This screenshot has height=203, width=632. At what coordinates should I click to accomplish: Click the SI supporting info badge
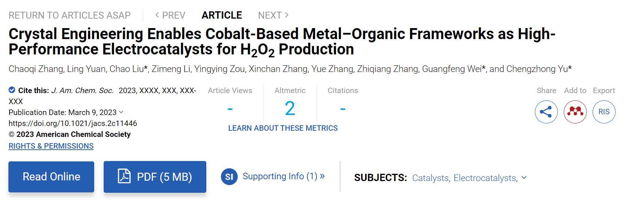(x=229, y=177)
